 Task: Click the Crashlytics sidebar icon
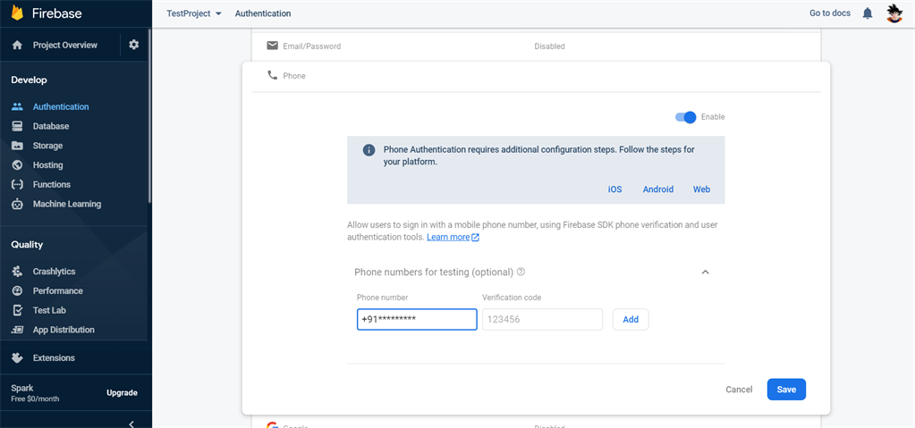click(18, 271)
